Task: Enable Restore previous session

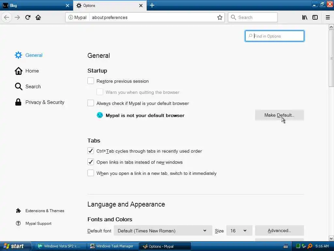Action: click(91, 81)
